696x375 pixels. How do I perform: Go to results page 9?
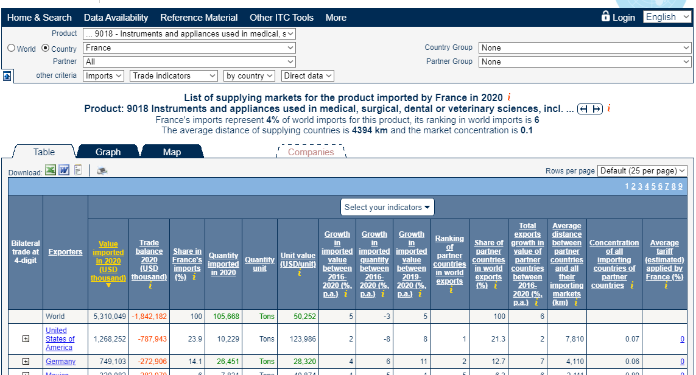[x=680, y=186]
